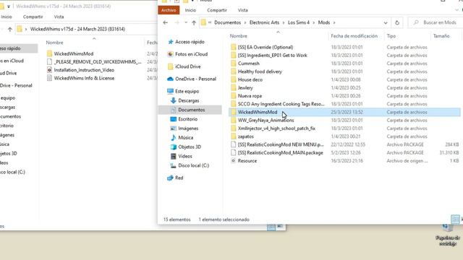Expand chevron after Documentos breadcrumb
The width and height of the screenshot is (463, 260).
245,22
